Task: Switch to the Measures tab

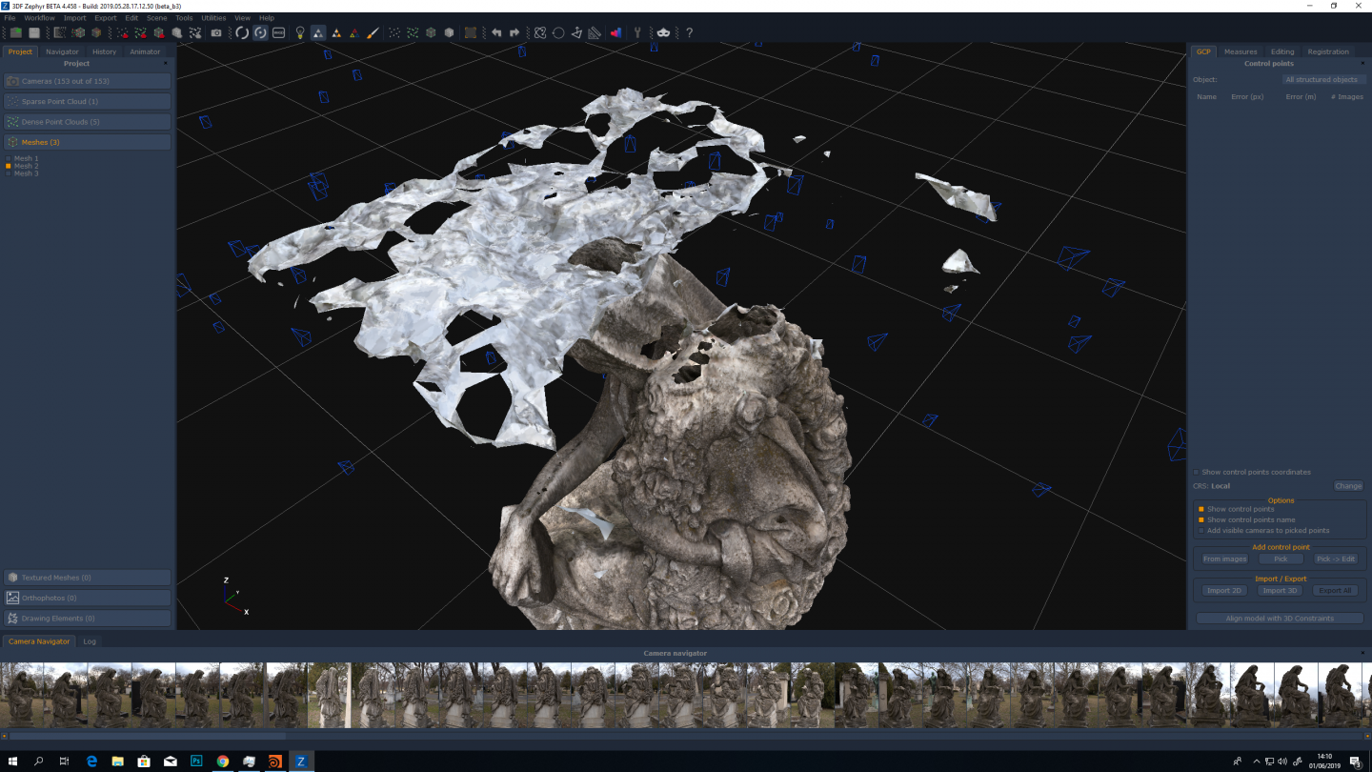Action: point(1240,51)
